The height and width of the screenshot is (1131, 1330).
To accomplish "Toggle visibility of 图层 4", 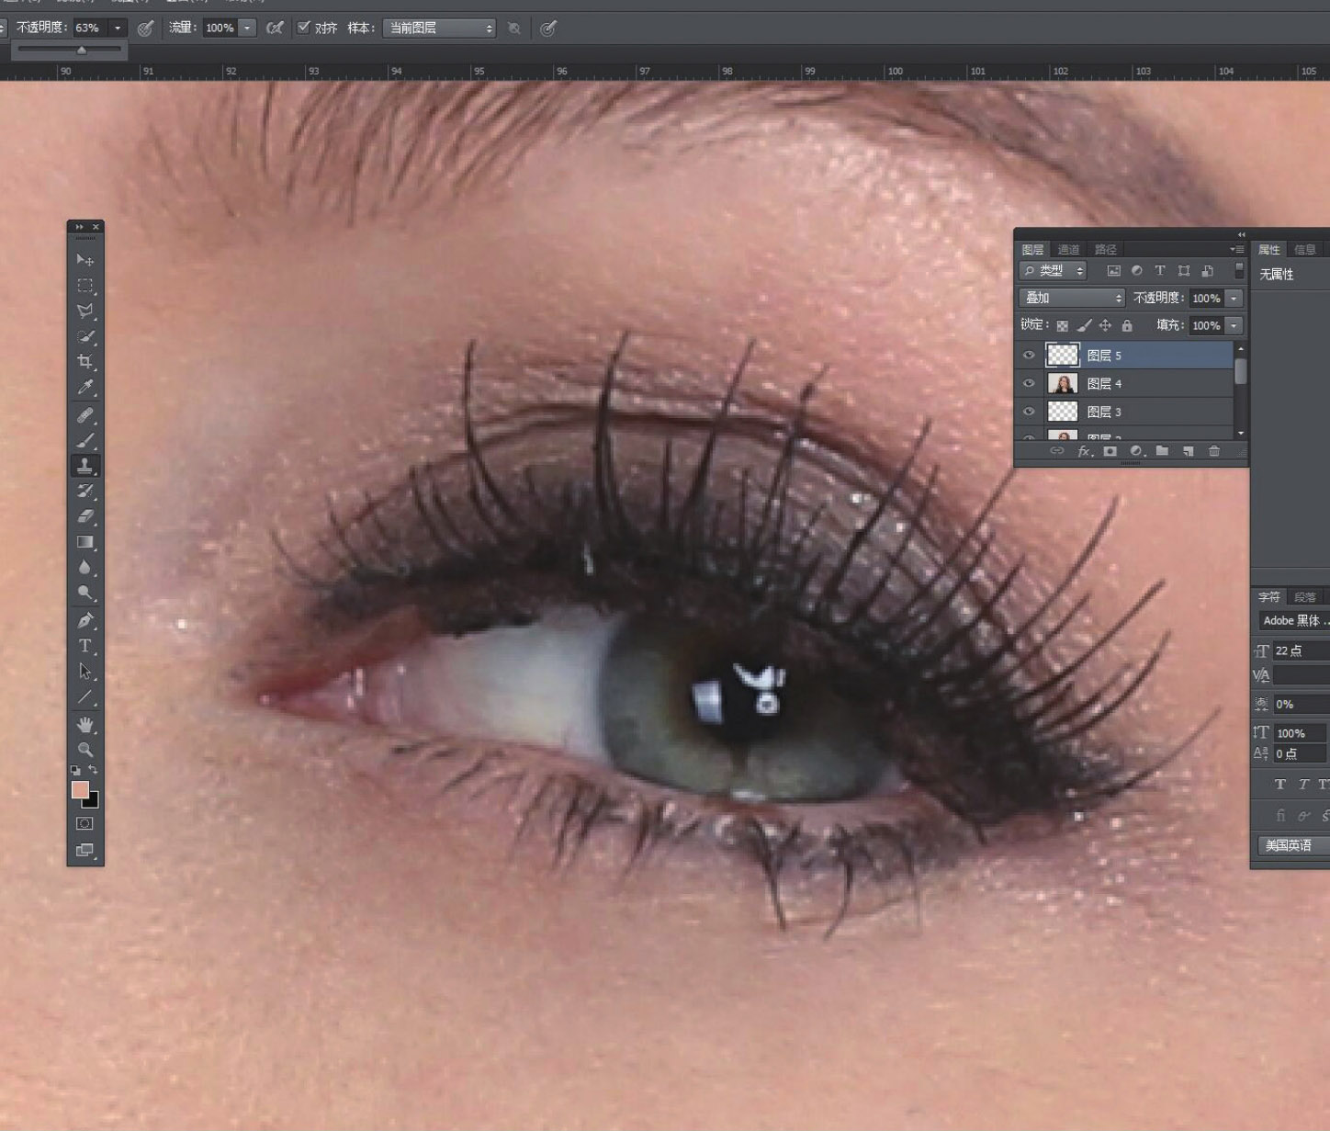I will point(1029,384).
